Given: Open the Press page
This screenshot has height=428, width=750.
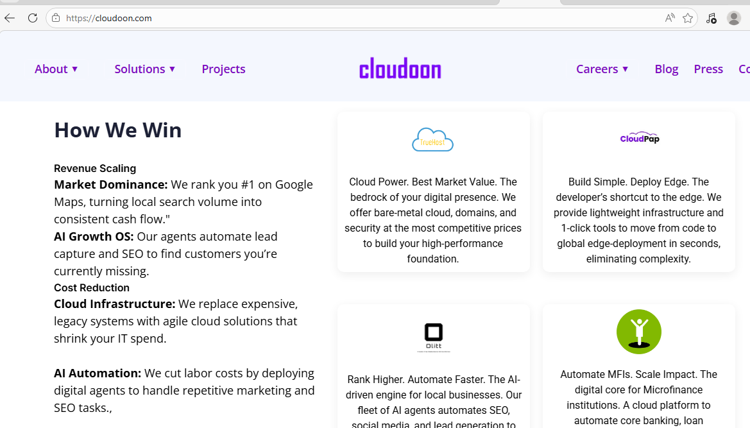Looking at the screenshot, I should click(x=708, y=69).
